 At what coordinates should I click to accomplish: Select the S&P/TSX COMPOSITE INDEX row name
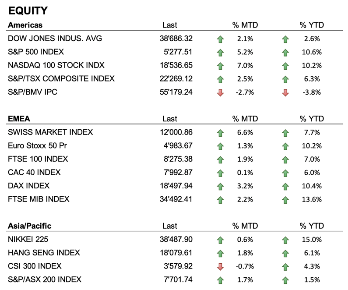click(x=61, y=78)
